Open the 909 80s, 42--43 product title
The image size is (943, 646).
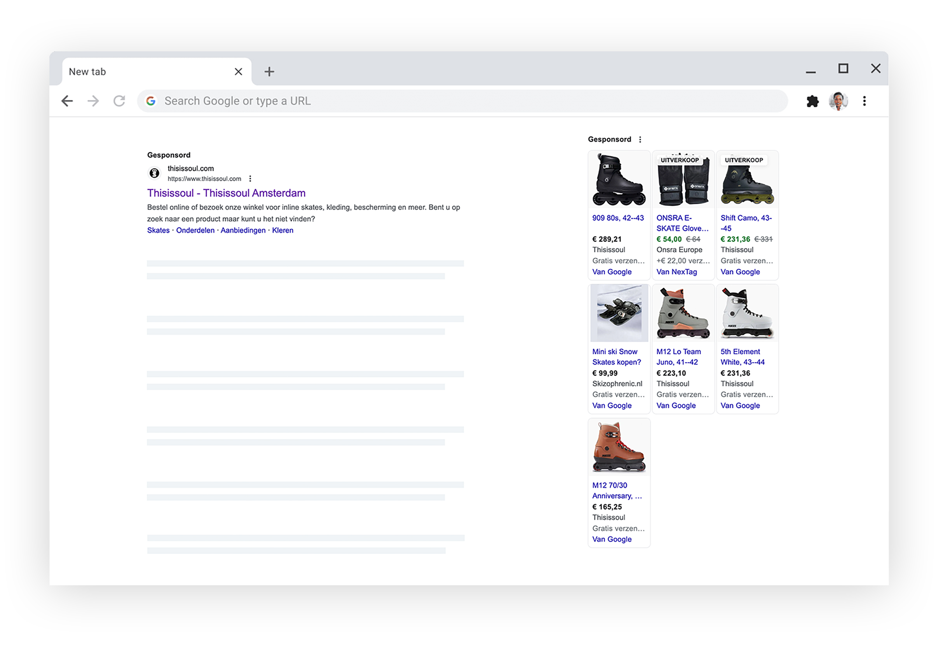pyautogui.click(x=617, y=218)
